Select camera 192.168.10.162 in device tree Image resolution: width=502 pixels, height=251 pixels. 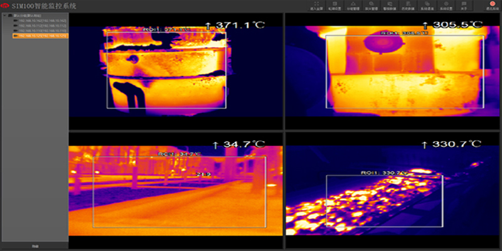point(41,21)
